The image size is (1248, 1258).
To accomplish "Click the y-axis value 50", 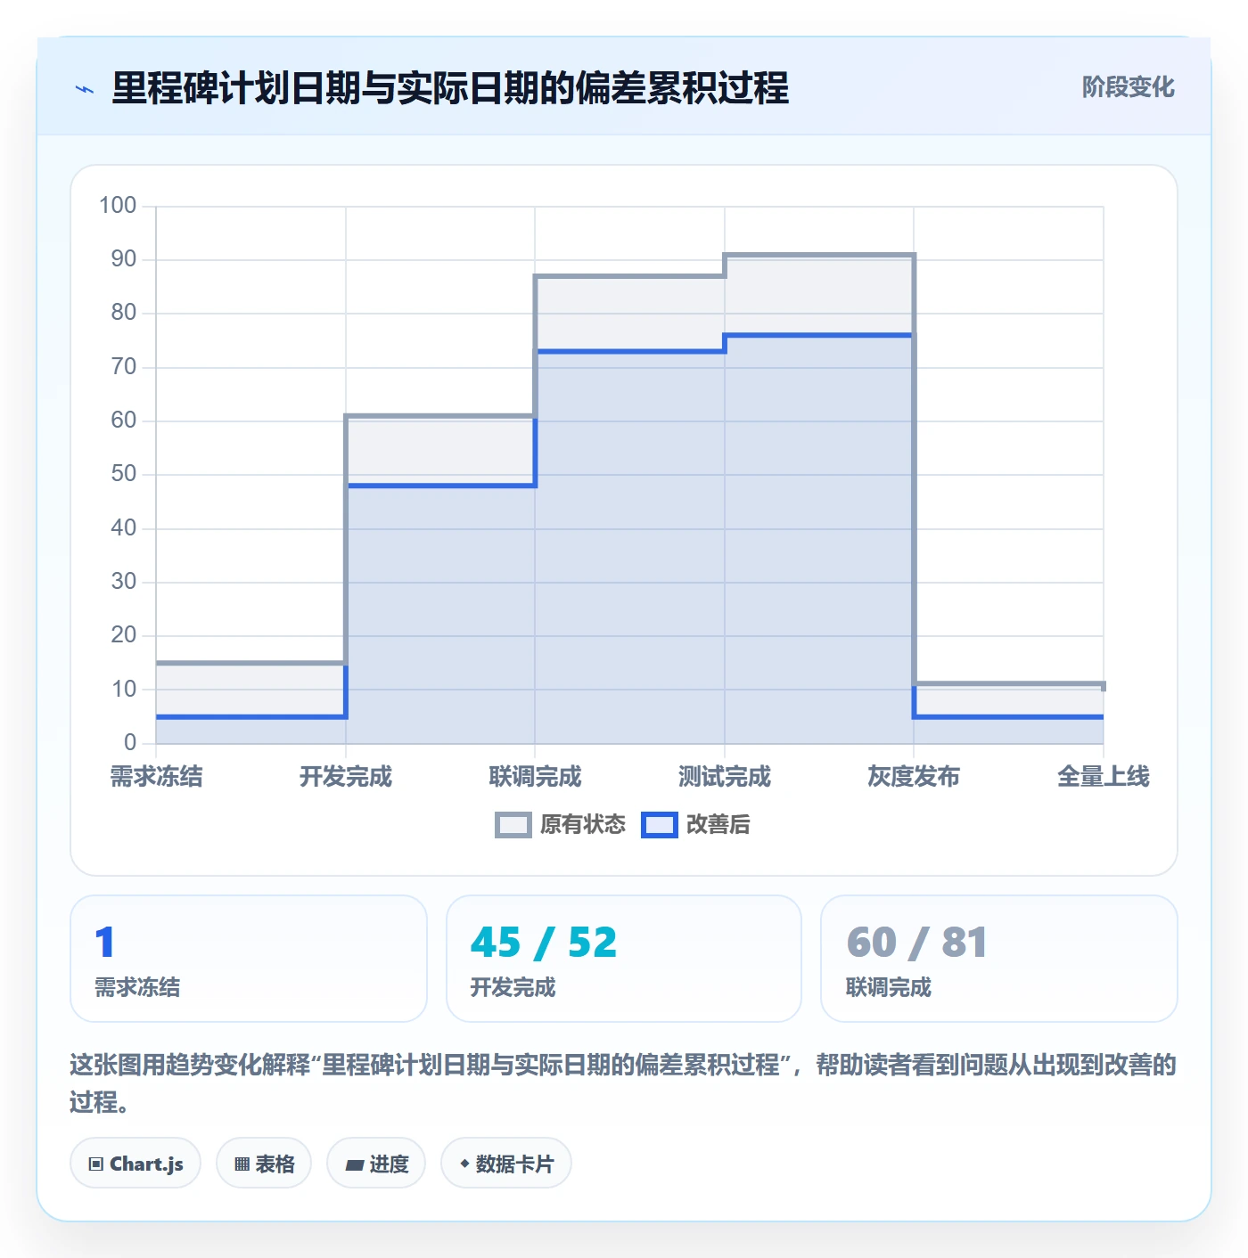I will coord(124,474).
